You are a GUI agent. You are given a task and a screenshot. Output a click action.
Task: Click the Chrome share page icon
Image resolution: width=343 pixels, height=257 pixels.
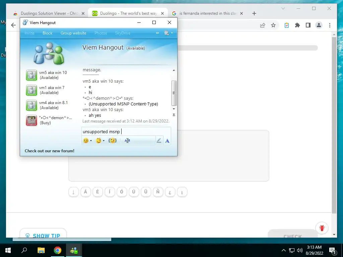pos(263,25)
